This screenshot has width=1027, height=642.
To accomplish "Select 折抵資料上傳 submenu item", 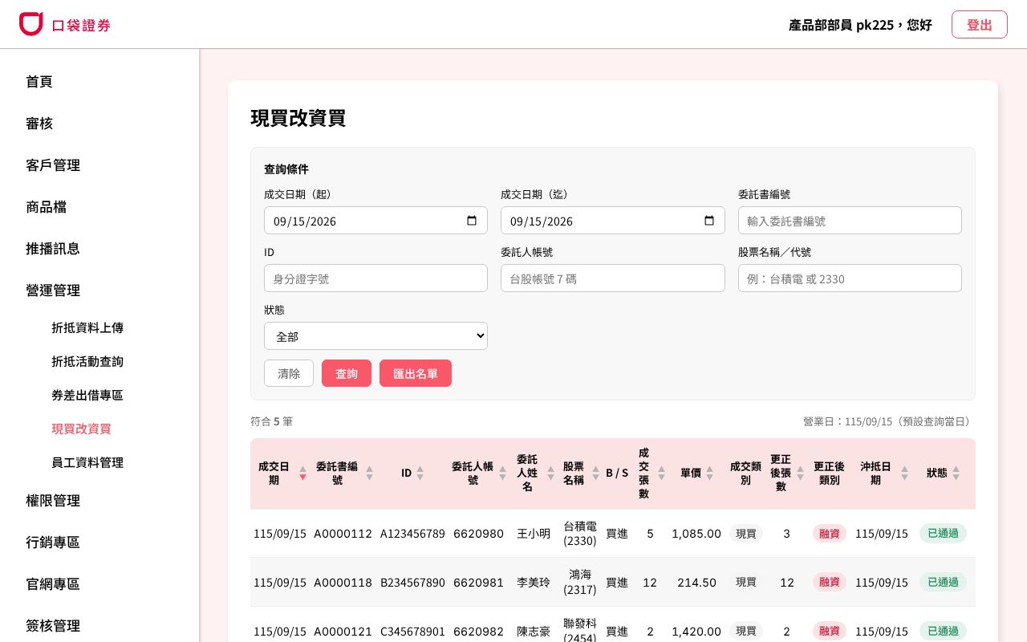I will [x=87, y=327].
